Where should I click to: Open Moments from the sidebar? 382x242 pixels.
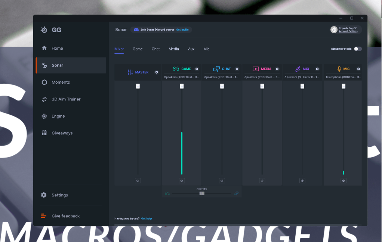tap(71, 82)
